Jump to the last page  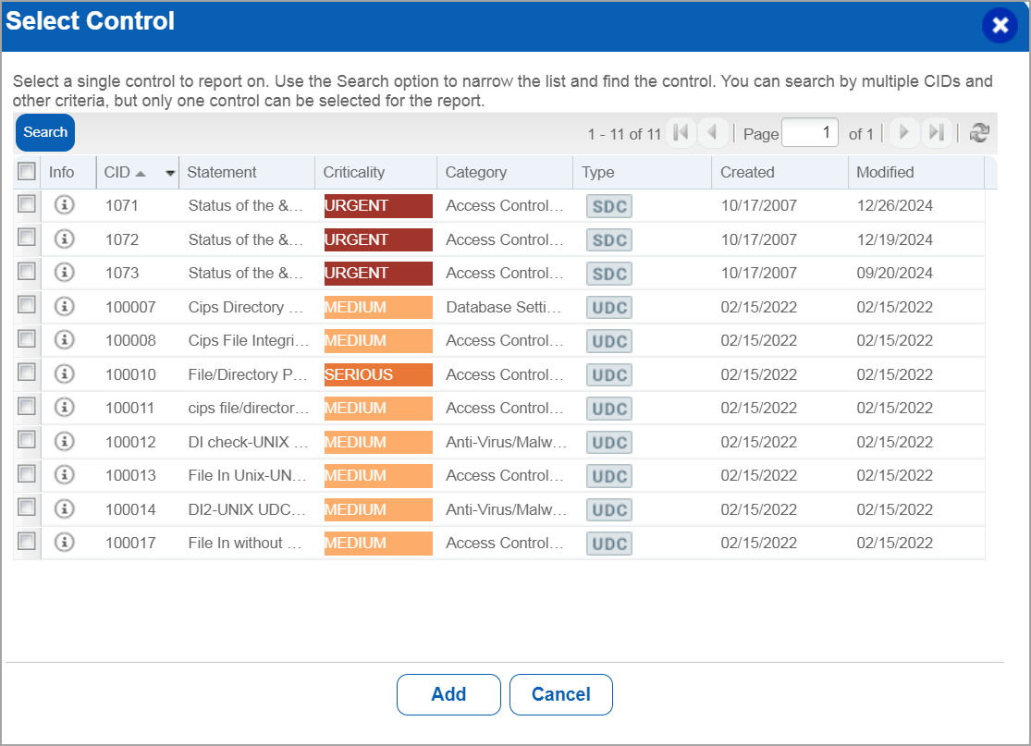point(936,132)
